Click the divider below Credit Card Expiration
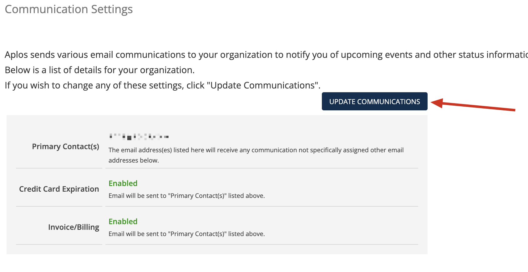This screenshot has height=272, width=528. tap(217, 206)
